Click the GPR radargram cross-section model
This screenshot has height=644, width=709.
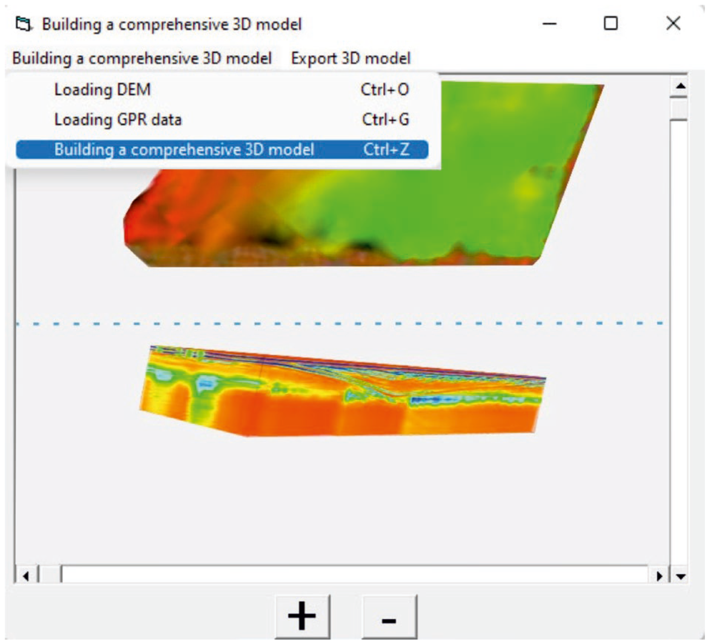(333, 396)
